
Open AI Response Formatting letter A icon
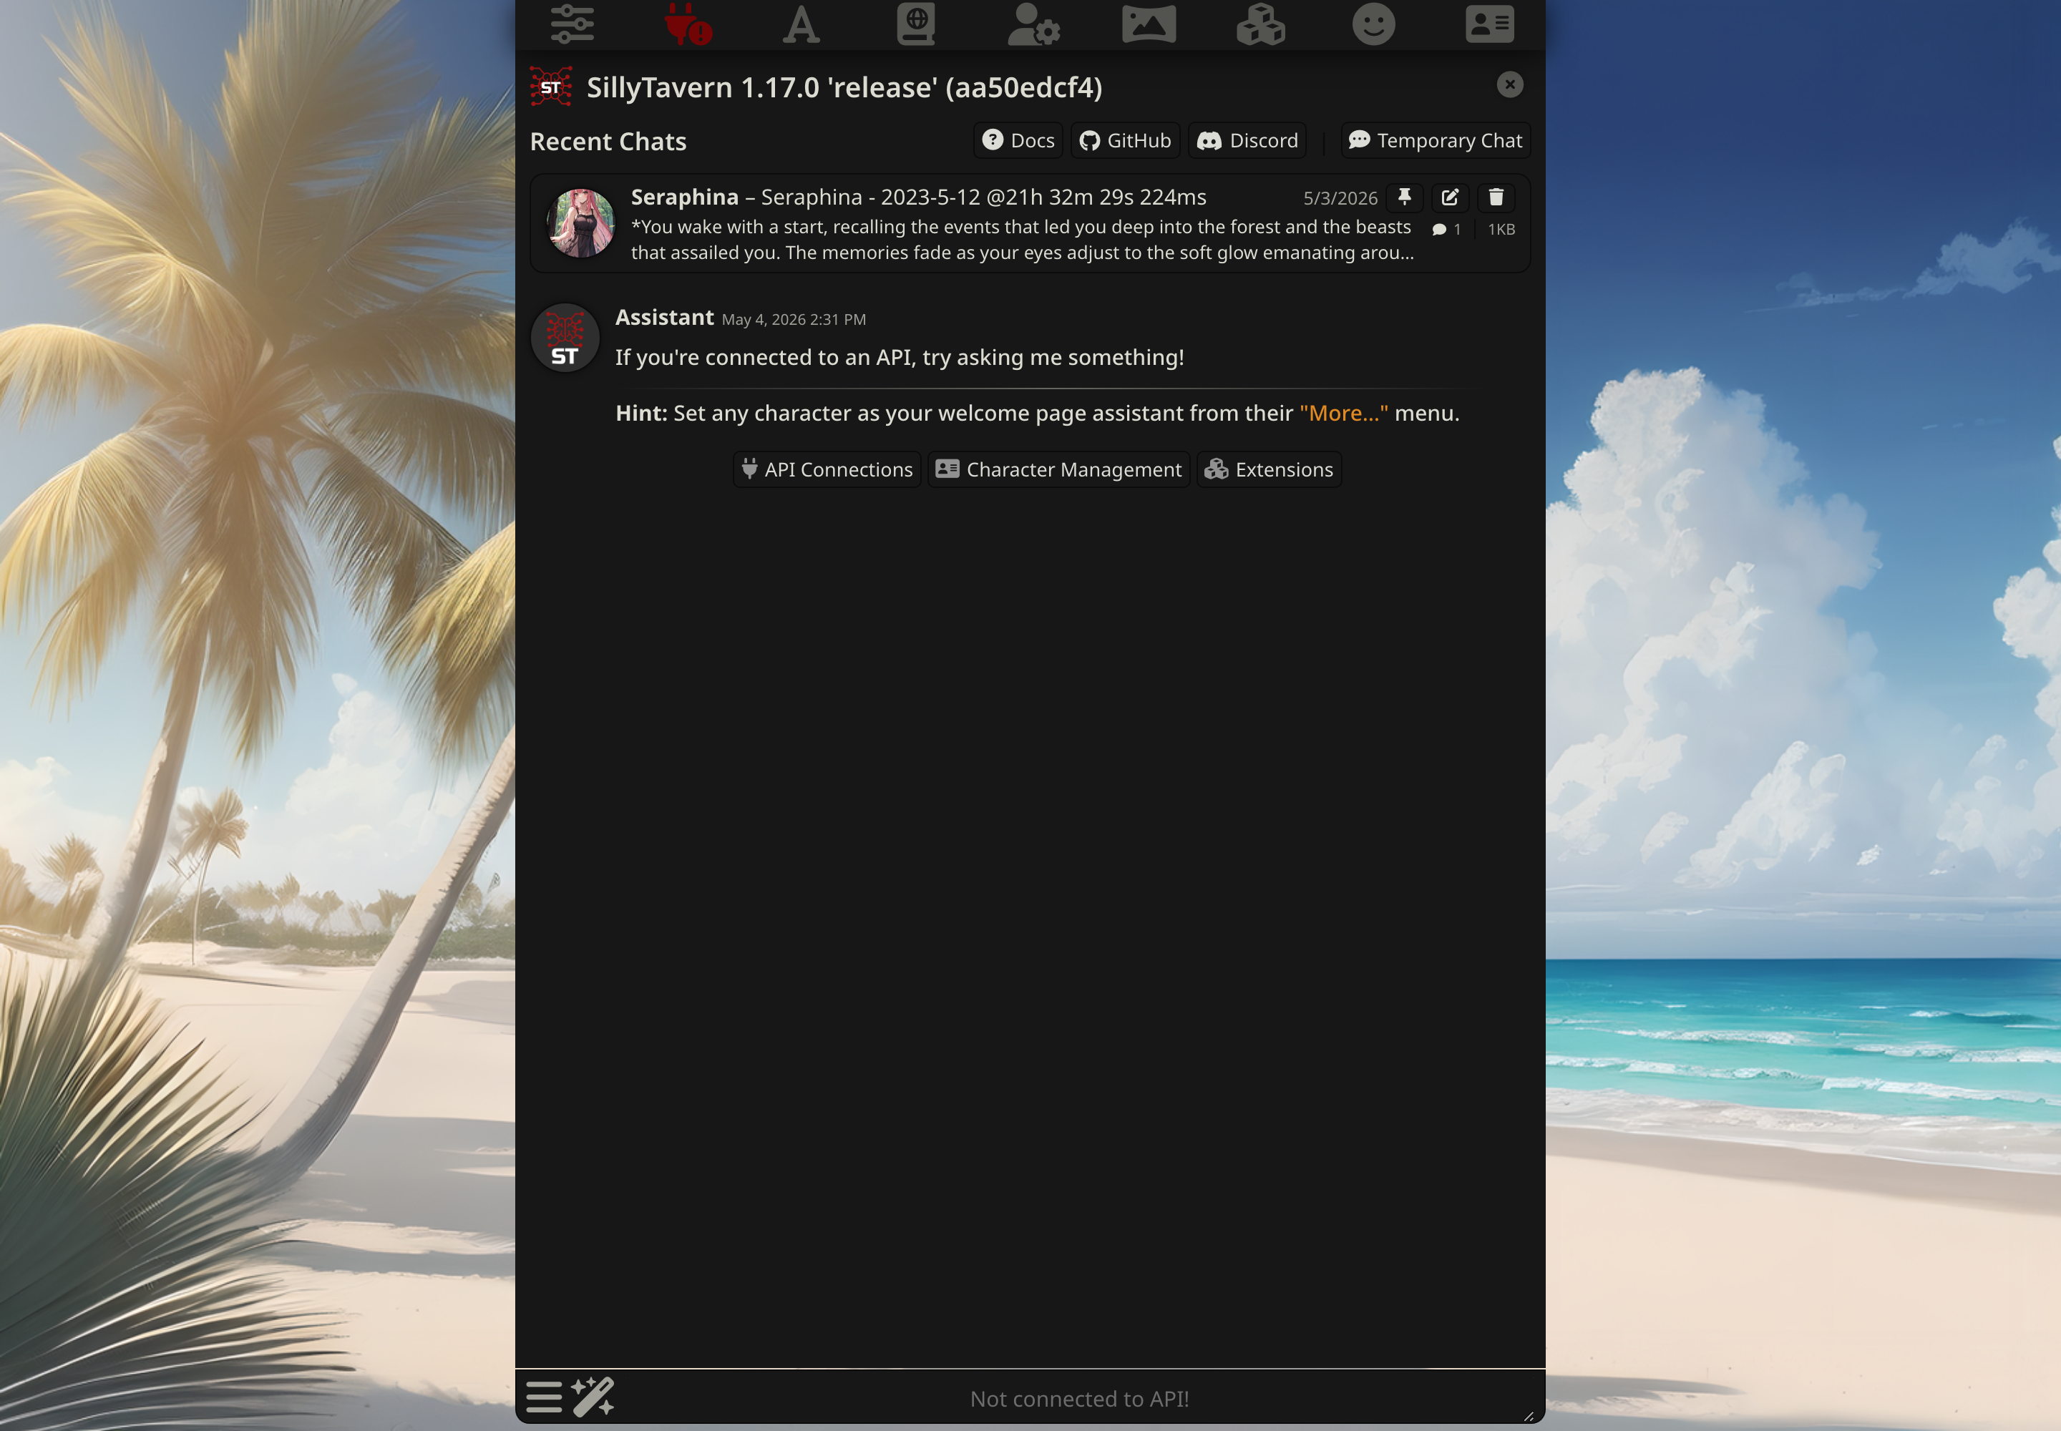click(801, 24)
